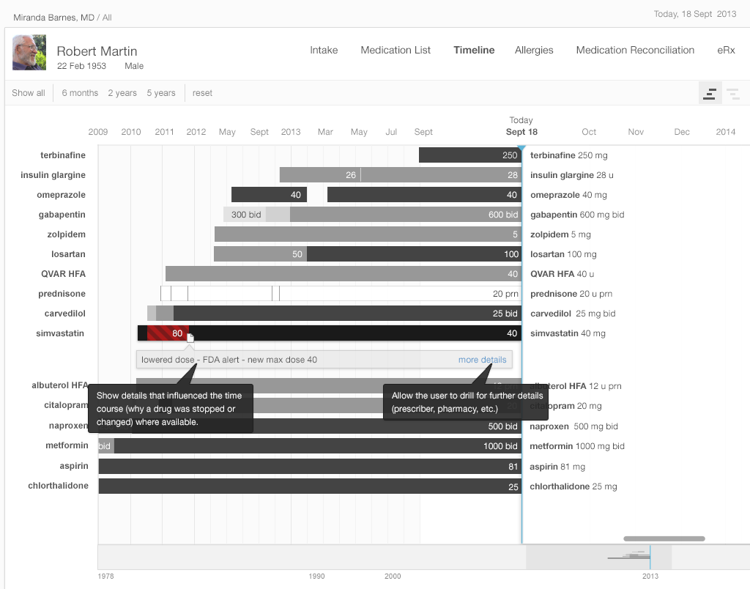Open more details link for simvastatin
Screen dimensions: 750x589
[x=482, y=360]
